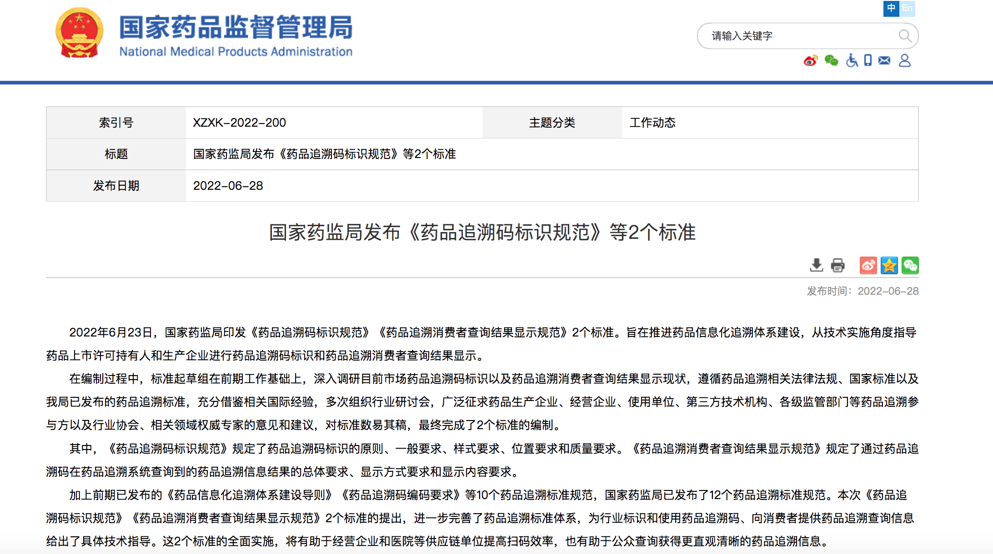
Task: Download the article with download icon
Action: pyautogui.click(x=817, y=265)
